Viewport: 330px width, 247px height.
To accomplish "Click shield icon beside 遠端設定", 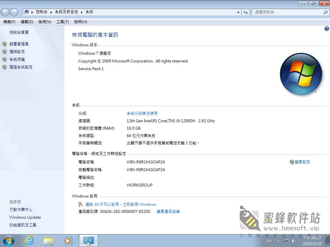I will (5, 52).
